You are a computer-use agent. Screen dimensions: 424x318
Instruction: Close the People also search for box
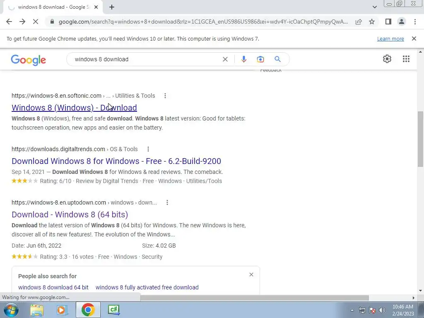pos(251,275)
